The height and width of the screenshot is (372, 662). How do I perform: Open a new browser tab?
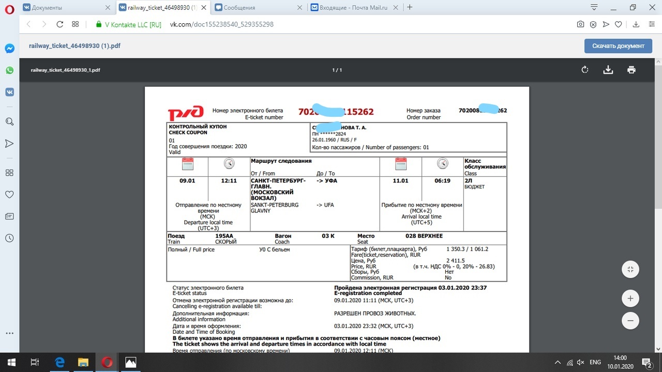(410, 7)
